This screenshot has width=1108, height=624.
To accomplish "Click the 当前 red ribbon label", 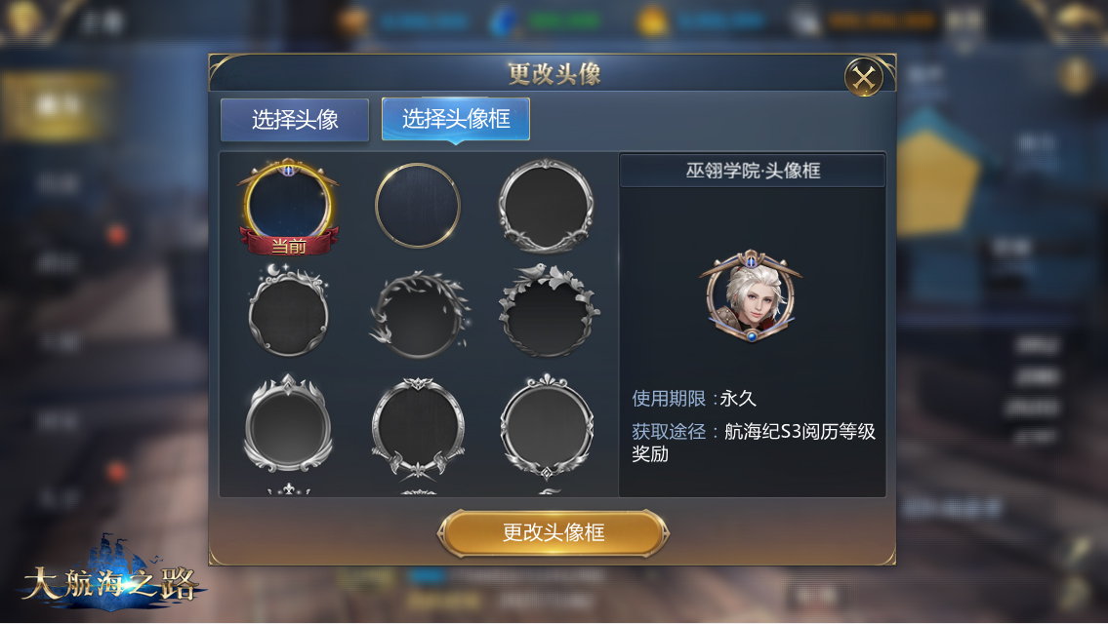I will [x=288, y=246].
